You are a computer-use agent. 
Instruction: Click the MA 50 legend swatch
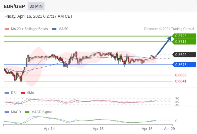pos(54,29)
